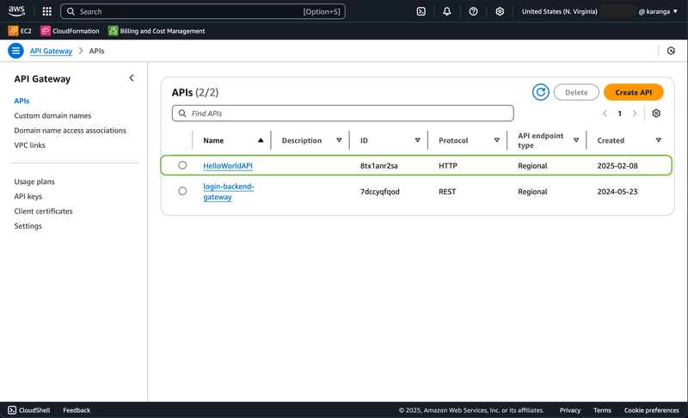Image resolution: width=688 pixels, height=418 pixels.
Task: Open API keys
Action: click(28, 196)
